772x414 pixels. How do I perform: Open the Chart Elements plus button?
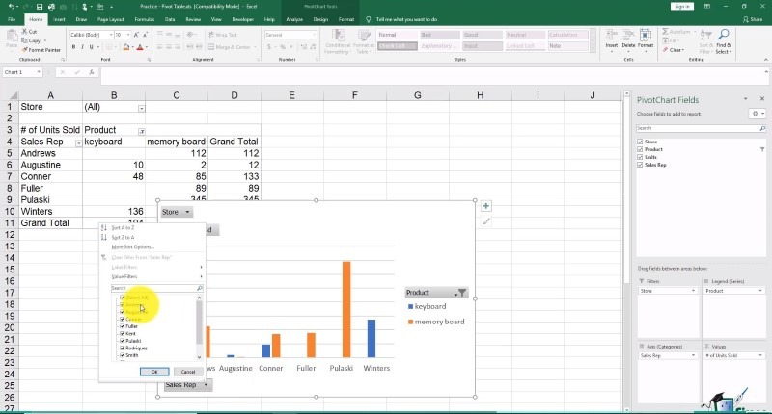coord(486,205)
